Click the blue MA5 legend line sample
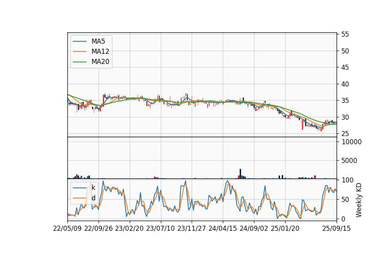 click(79, 42)
